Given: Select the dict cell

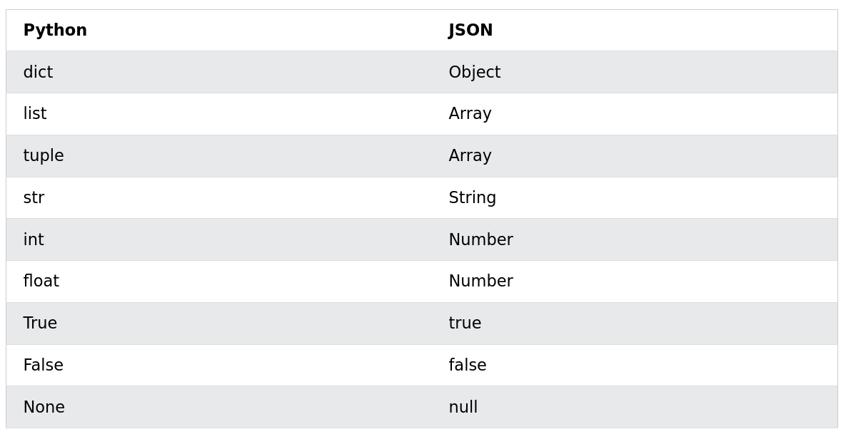Looking at the screenshot, I should click(38, 73).
